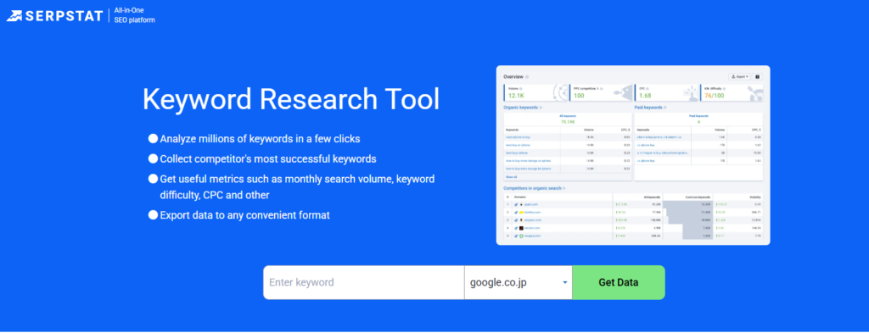Focus the 'Enter keyword' input field
869x333 pixels.
point(363,282)
